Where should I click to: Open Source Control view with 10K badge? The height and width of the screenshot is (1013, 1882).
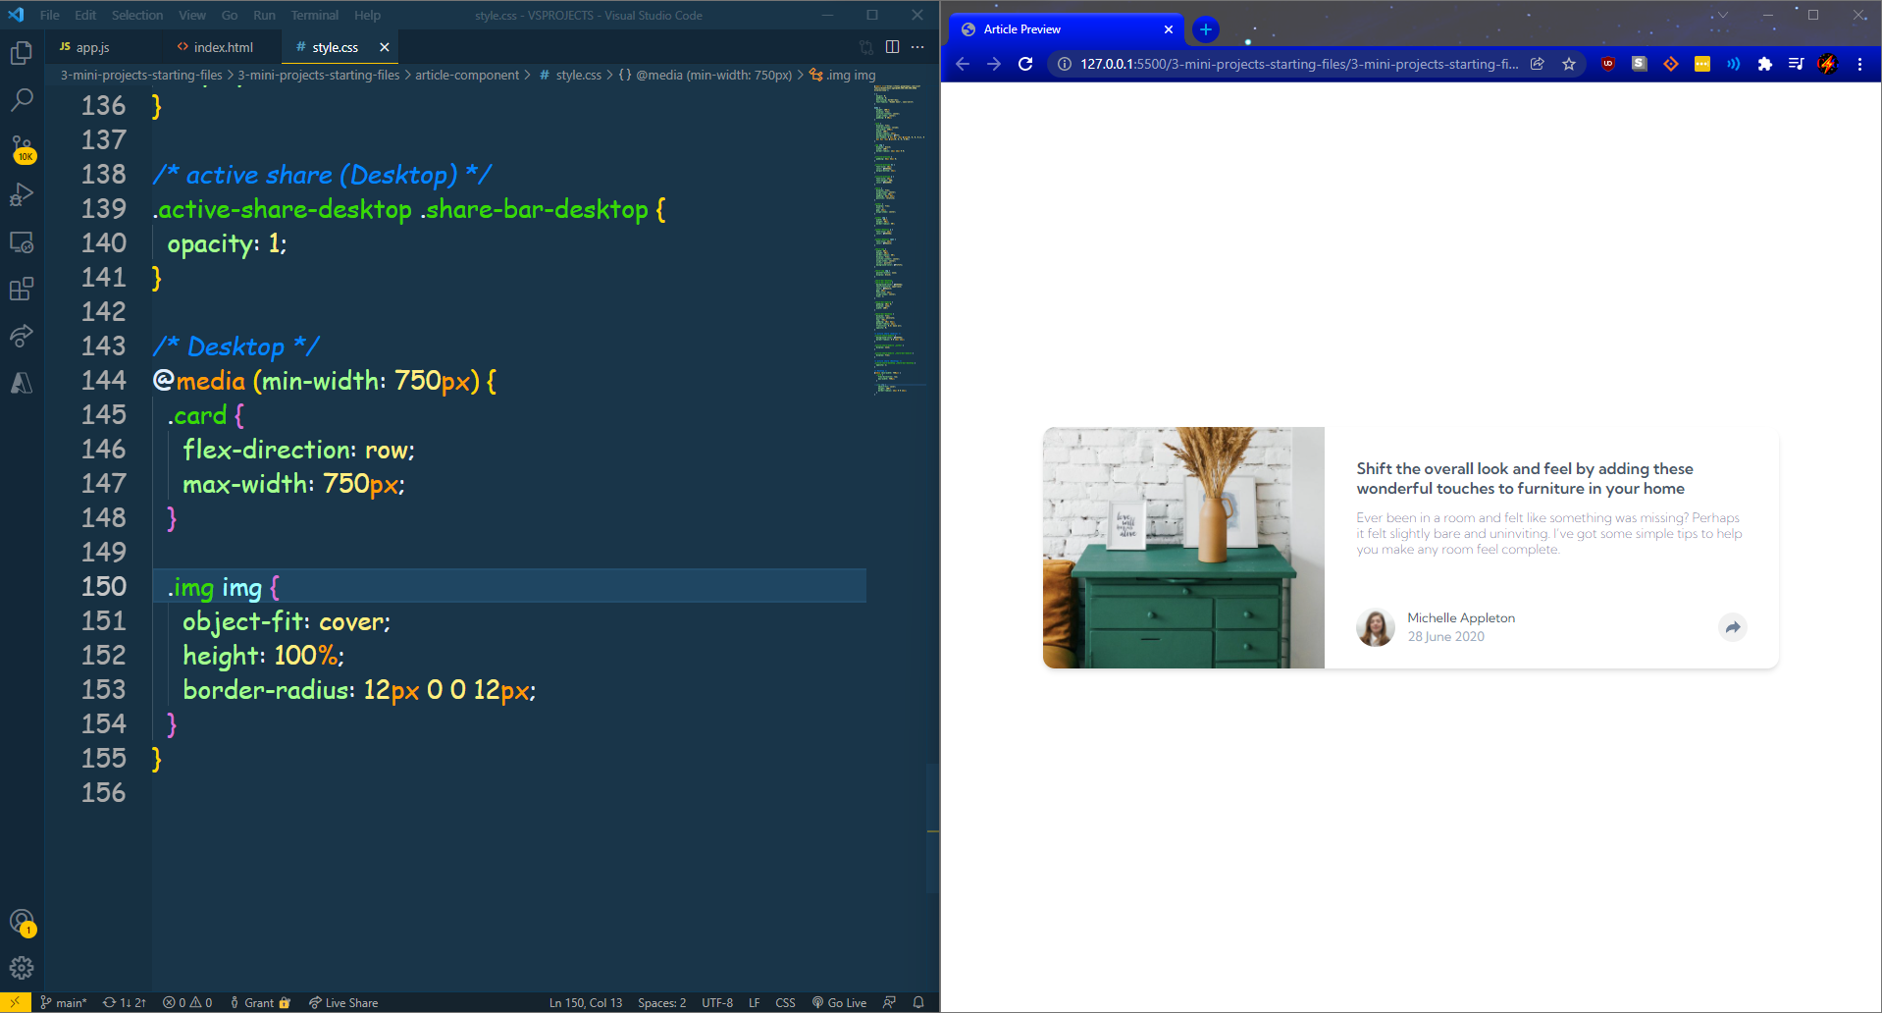[22, 147]
